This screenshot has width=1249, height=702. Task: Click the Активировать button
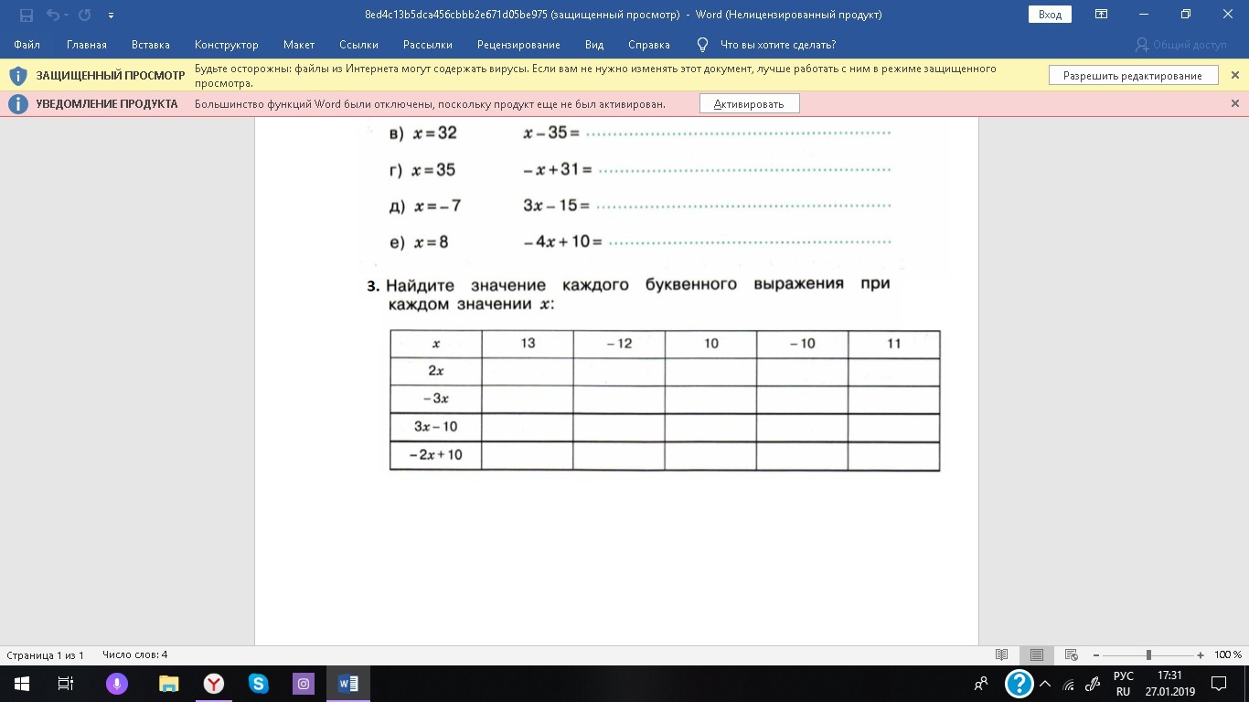749,104
